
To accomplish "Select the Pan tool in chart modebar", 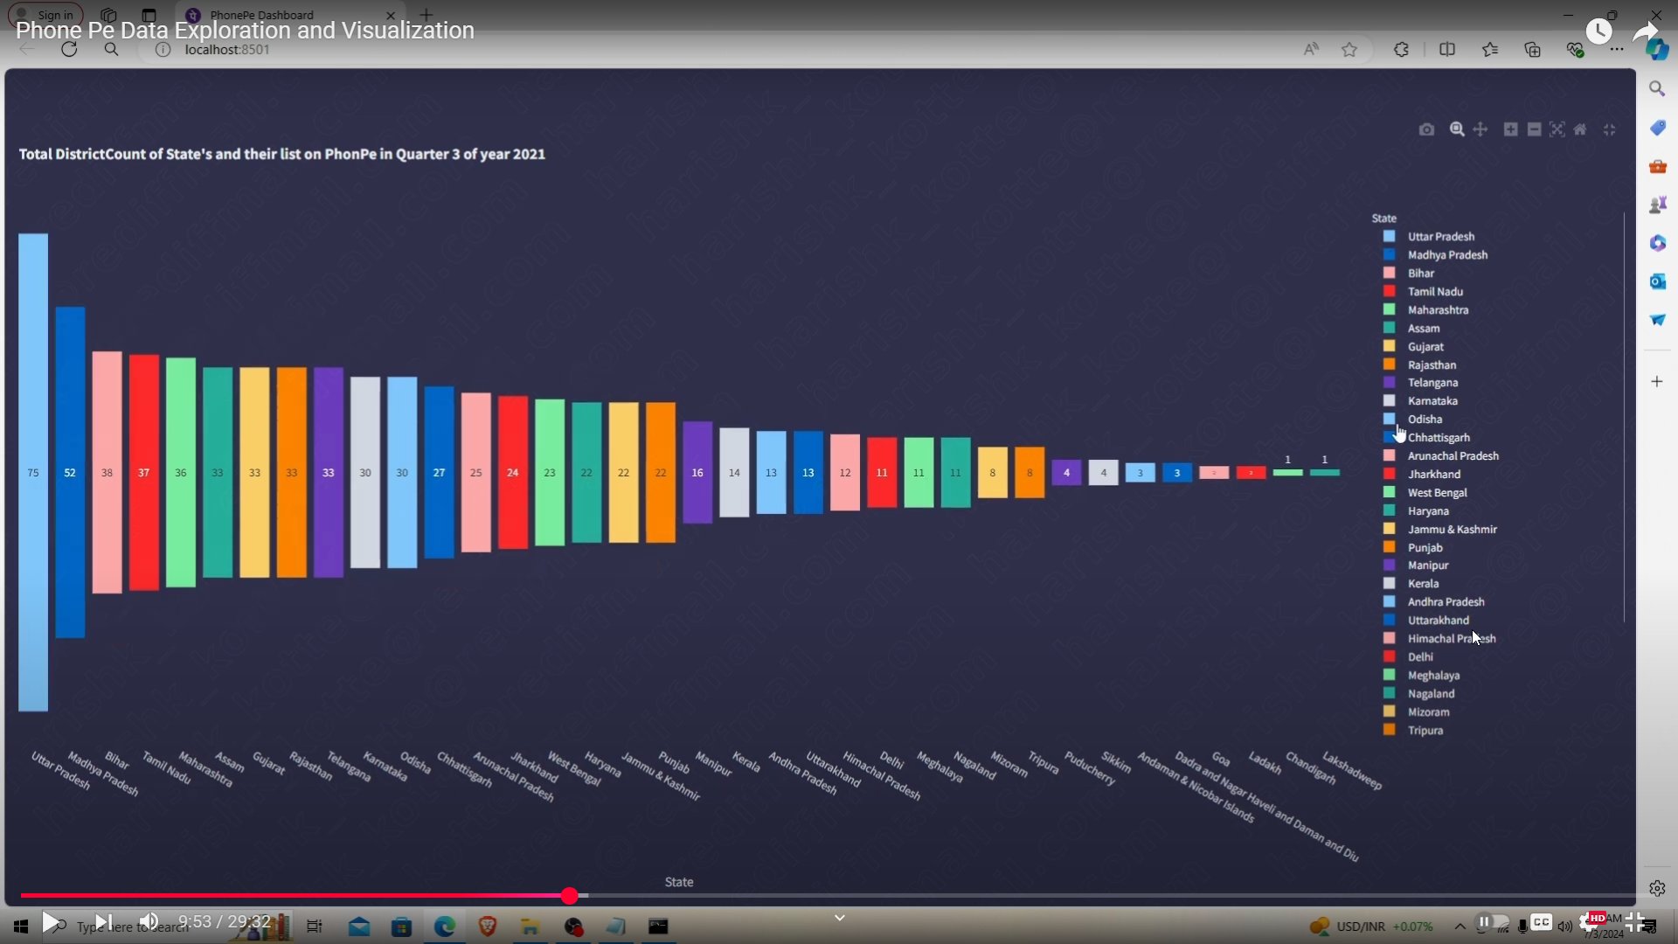I will pyautogui.click(x=1480, y=129).
